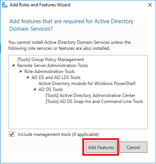The height and width of the screenshot is (164, 156).
Task: Select the AD DS Tools label
Action: click(51, 89)
